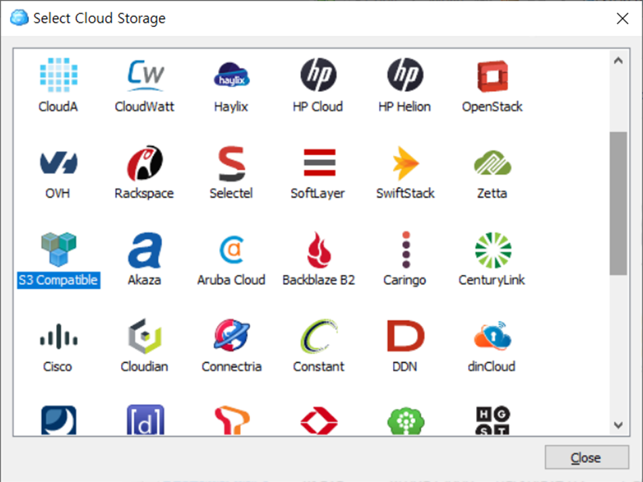This screenshot has height=482, width=643.
Task: Select the Rackspace provider icon
Action: (x=145, y=163)
